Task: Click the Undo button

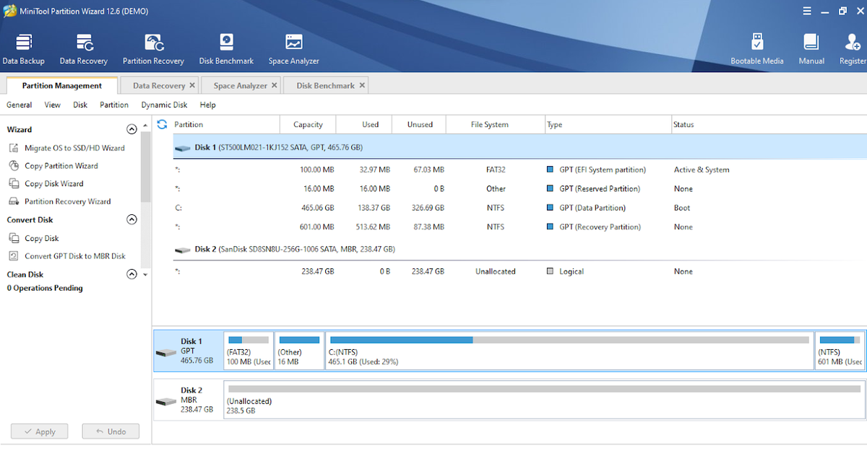Action: click(111, 431)
